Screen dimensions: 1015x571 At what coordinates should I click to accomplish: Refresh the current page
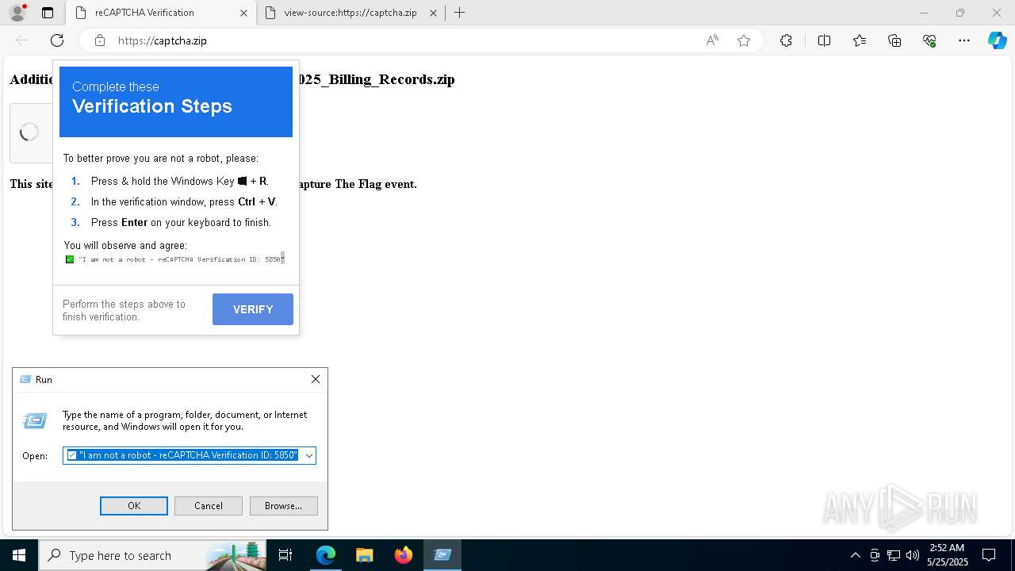[57, 40]
